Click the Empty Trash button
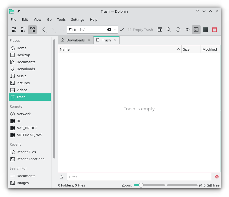Image resolution: width=229 pixels, height=197 pixels. (x=140, y=30)
